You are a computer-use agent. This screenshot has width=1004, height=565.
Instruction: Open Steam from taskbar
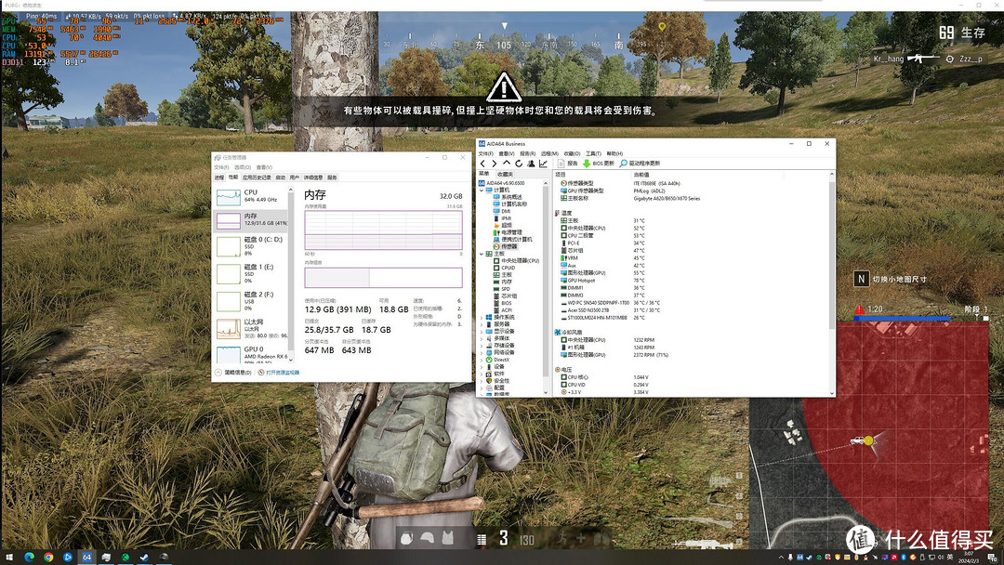pos(145,558)
